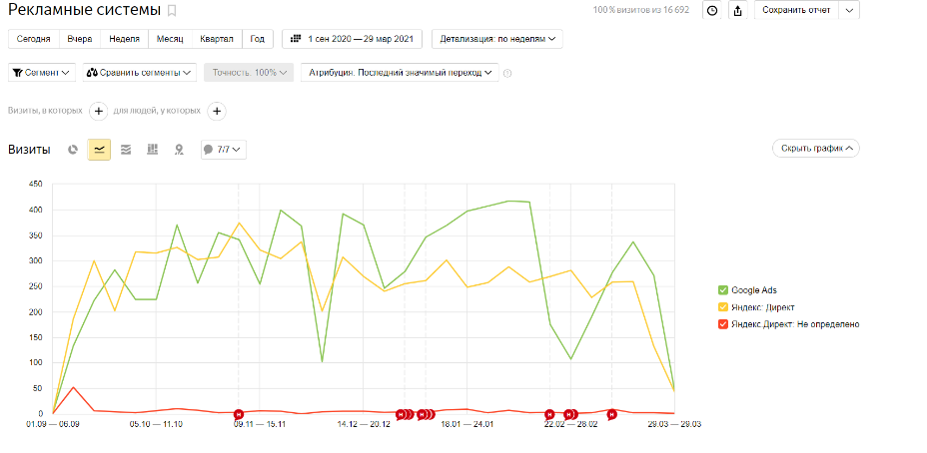Select the Неделя period
The image size is (927, 453).
click(124, 39)
